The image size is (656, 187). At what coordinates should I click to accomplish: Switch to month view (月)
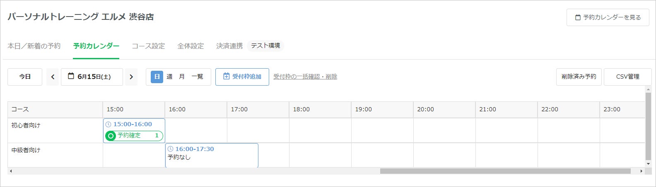tap(182, 77)
